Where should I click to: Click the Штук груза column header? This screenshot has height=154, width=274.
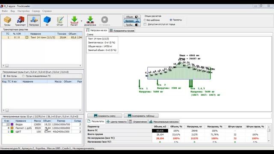[x=235, y=127]
